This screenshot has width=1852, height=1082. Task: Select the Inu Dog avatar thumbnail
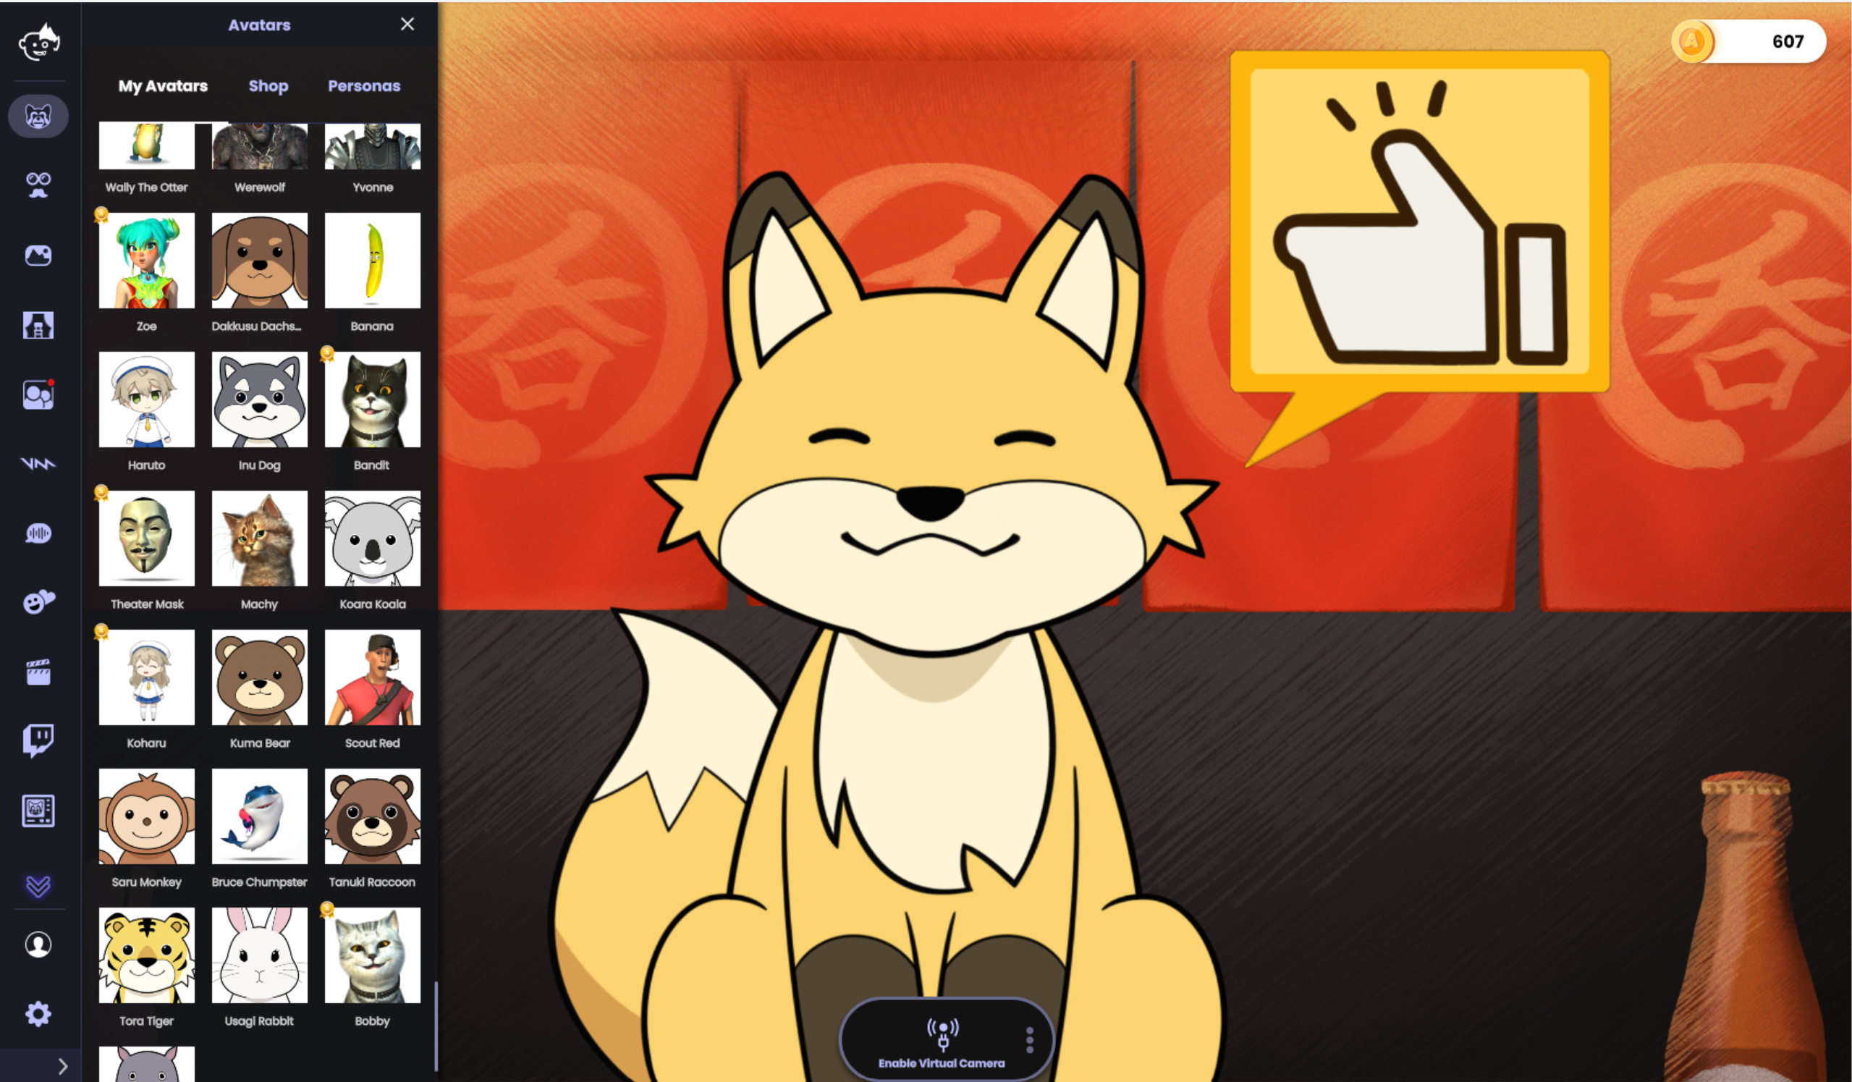point(259,399)
